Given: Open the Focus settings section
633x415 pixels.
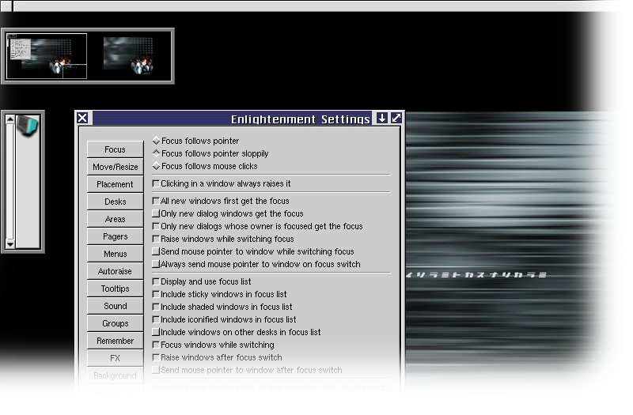Looking at the screenshot, I should pyautogui.click(x=115, y=149).
